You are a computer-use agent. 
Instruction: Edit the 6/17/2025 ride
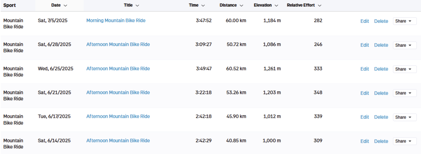(x=365, y=117)
